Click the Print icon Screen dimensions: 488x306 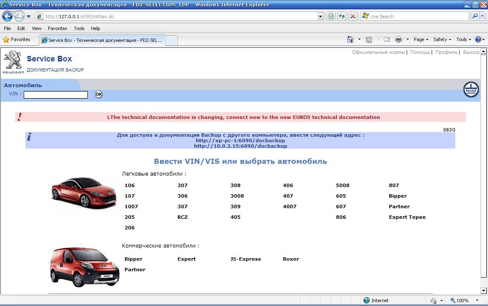click(x=398, y=39)
